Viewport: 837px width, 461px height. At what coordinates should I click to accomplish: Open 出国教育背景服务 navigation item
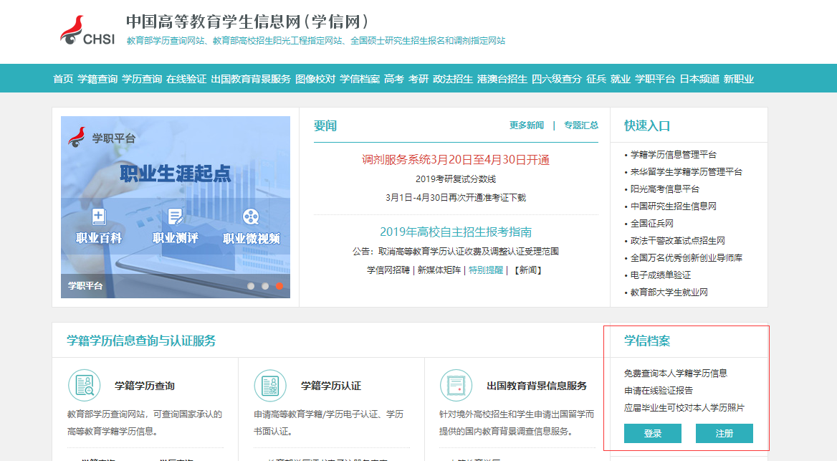point(250,79)
